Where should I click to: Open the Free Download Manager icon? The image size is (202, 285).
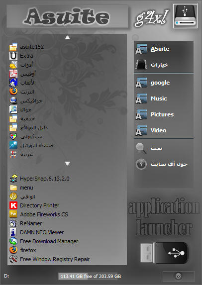pos(13,241)
